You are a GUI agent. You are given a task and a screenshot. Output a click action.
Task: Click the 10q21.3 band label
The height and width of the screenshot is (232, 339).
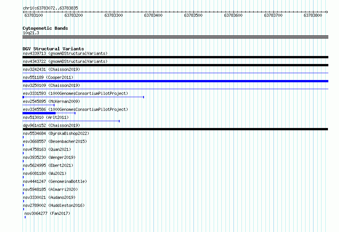(31, 33)
